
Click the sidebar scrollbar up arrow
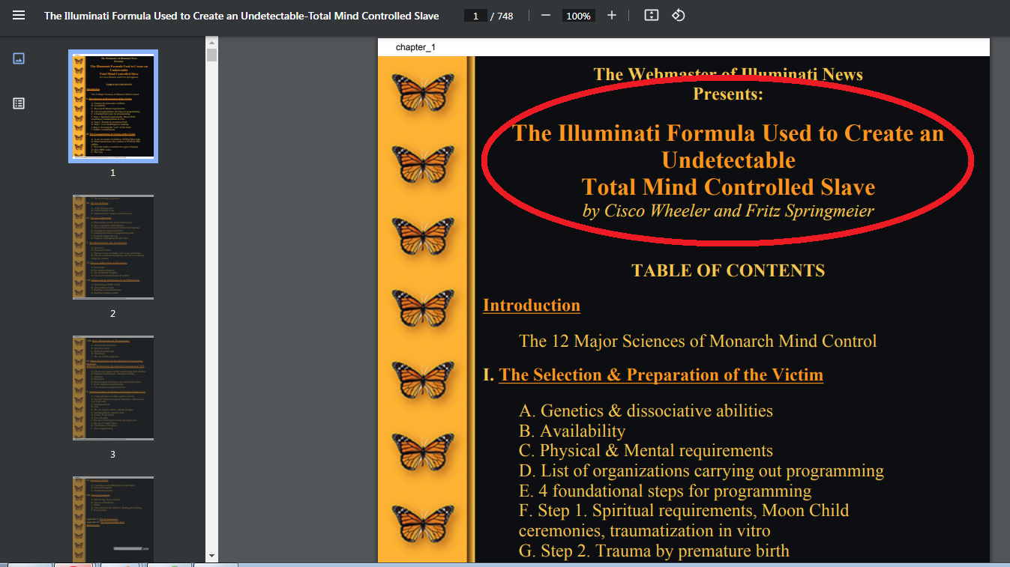tap(211, 43)
